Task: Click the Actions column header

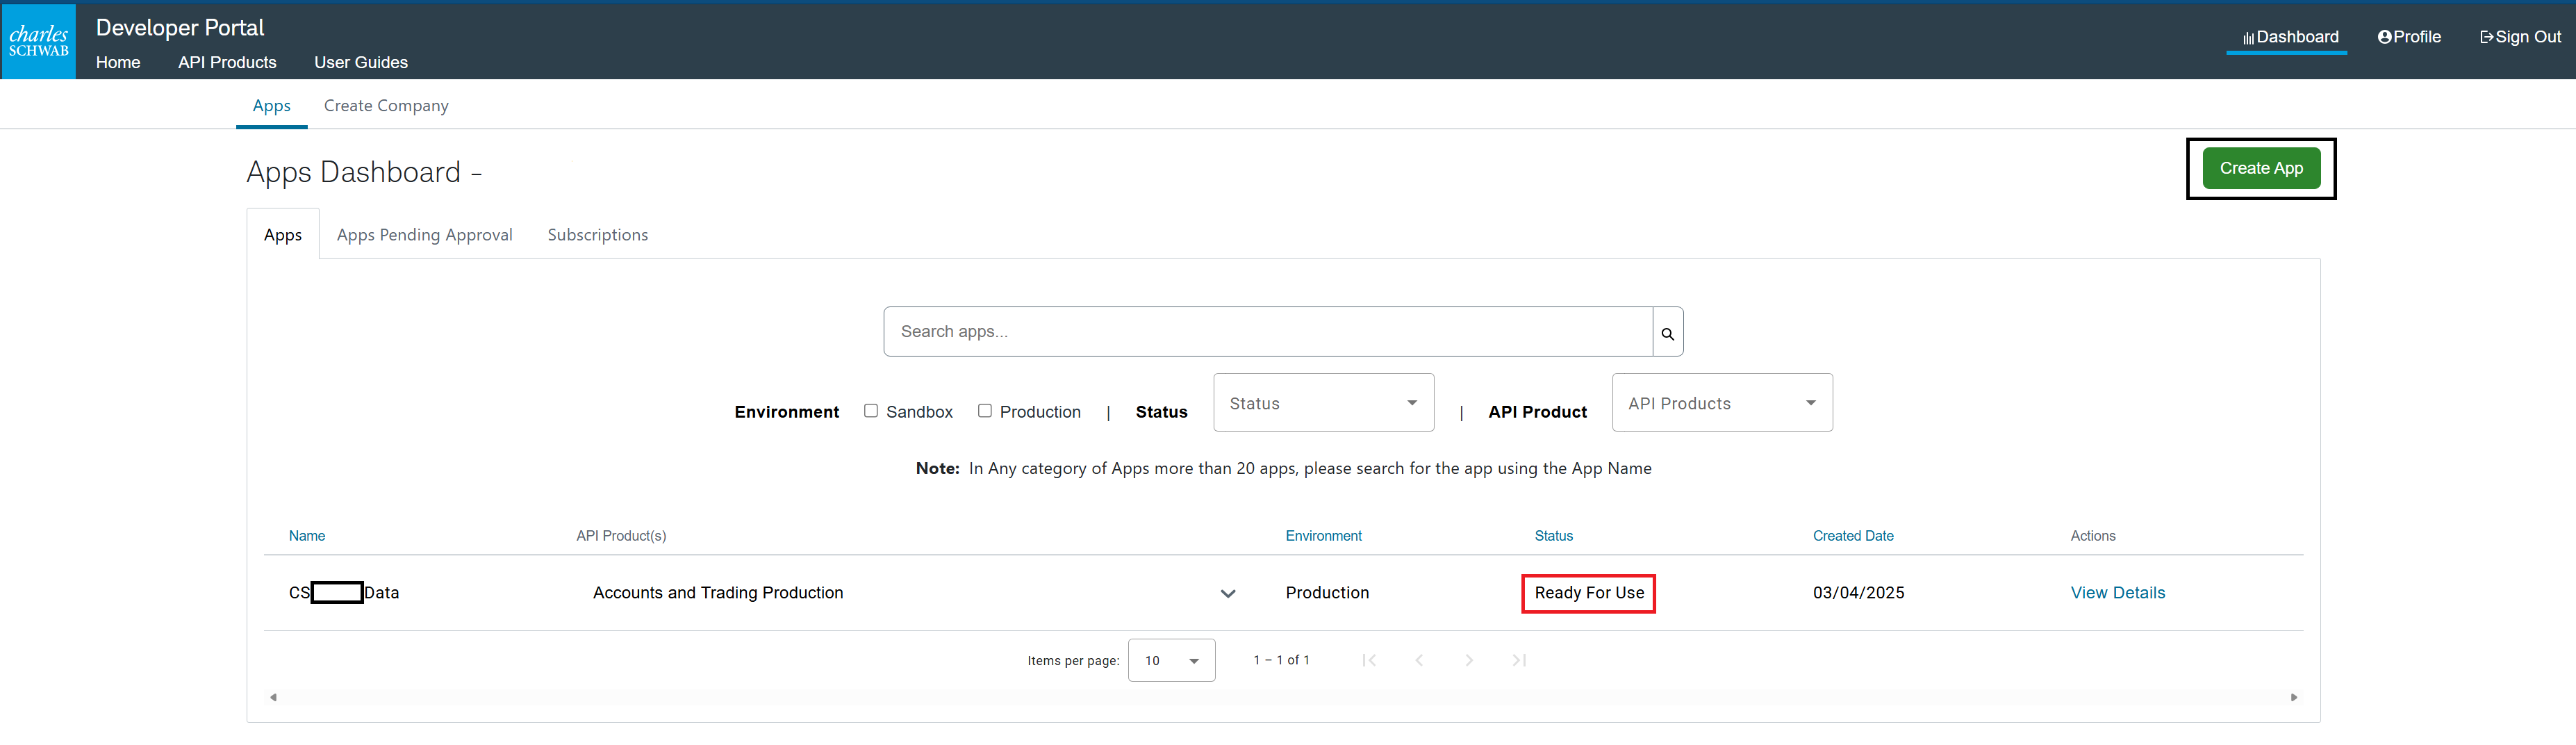Action: click(2093, 536)
